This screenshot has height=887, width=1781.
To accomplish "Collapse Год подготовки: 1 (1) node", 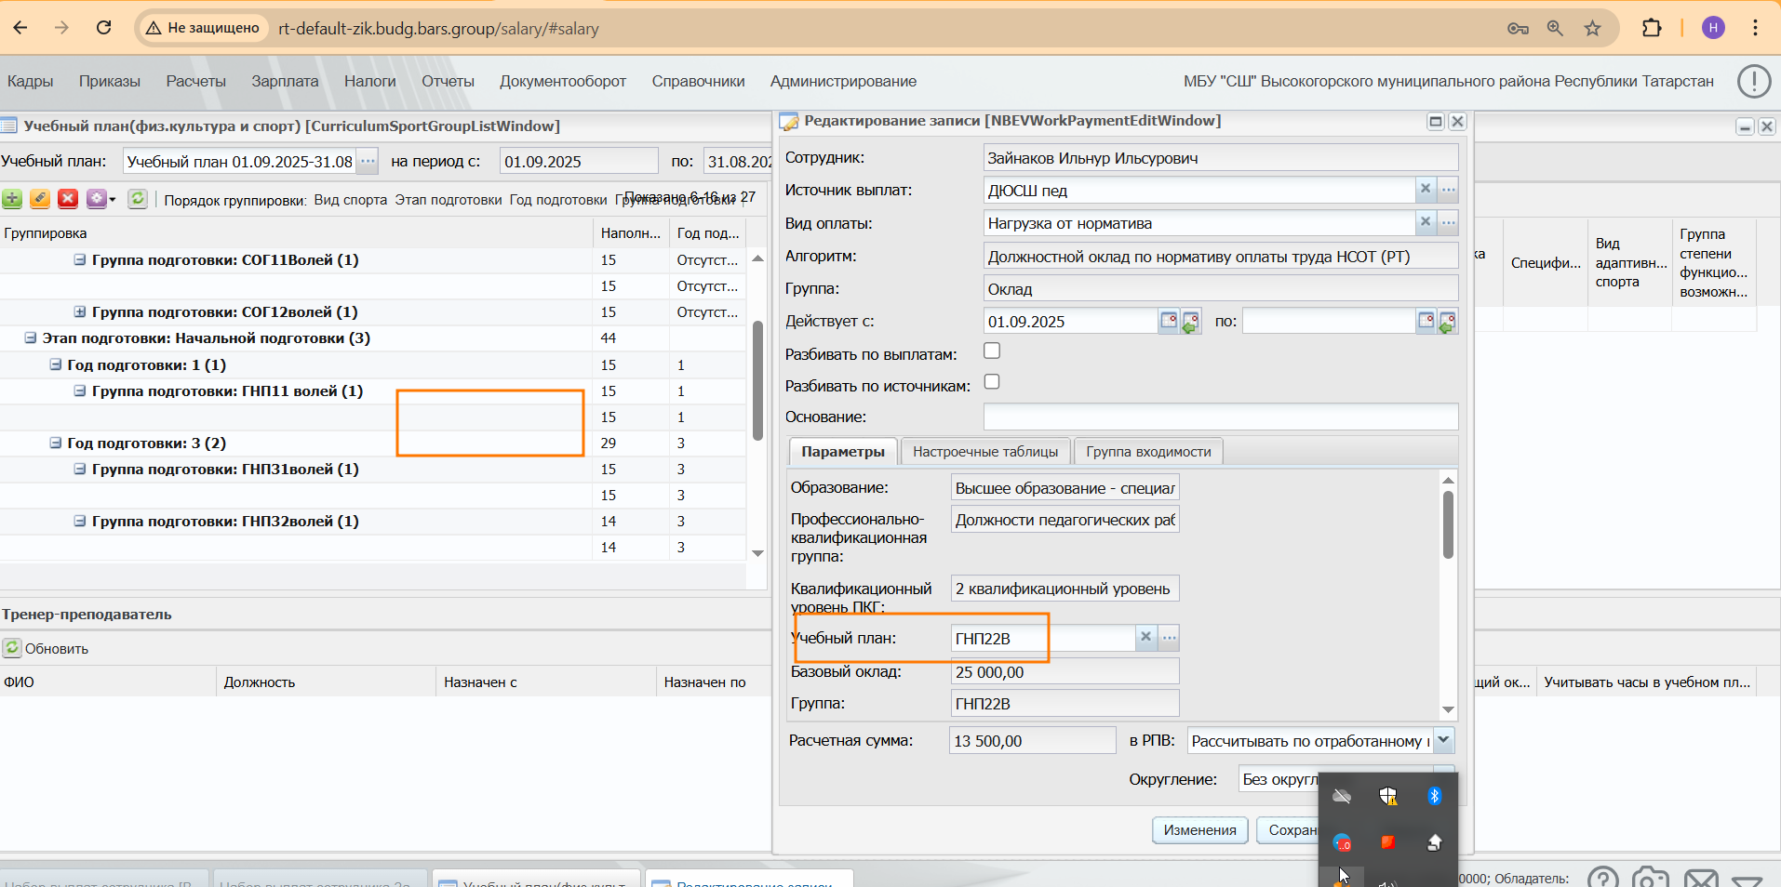I will (x=56, y=364).
